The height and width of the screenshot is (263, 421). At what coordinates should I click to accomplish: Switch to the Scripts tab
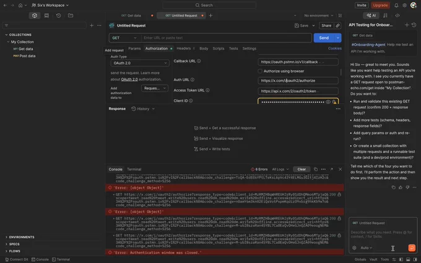click(x=219, y=48)
